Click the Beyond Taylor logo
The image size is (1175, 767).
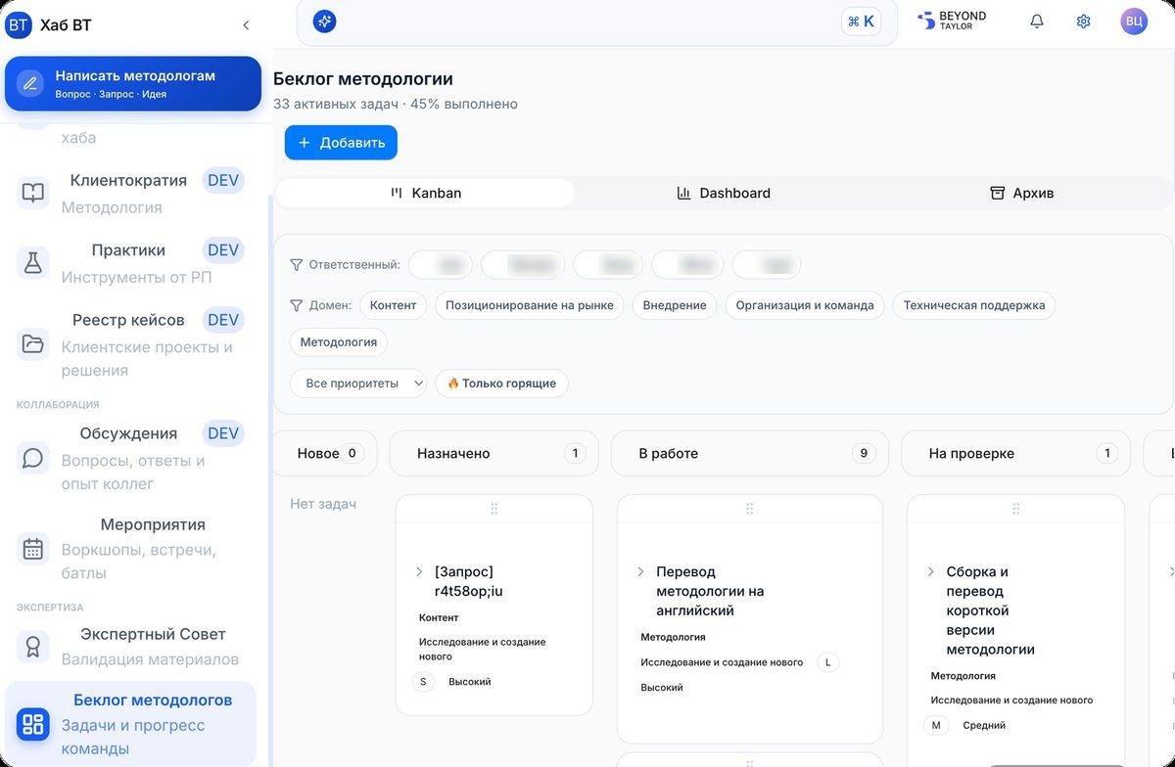point(951,21)
